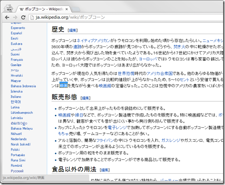Screen dimensions: 225x185
Task: Open Italiano language link
Action: 16,97
